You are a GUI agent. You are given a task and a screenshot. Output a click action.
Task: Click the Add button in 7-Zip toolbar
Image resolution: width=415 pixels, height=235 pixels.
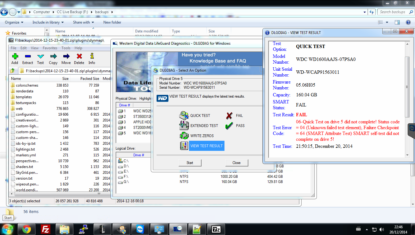(15, 59)
